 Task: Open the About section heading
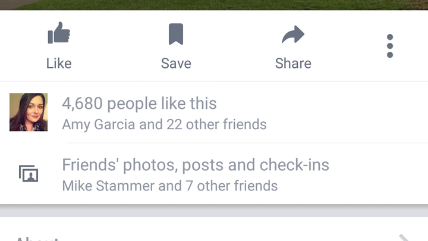coord(37,239)
